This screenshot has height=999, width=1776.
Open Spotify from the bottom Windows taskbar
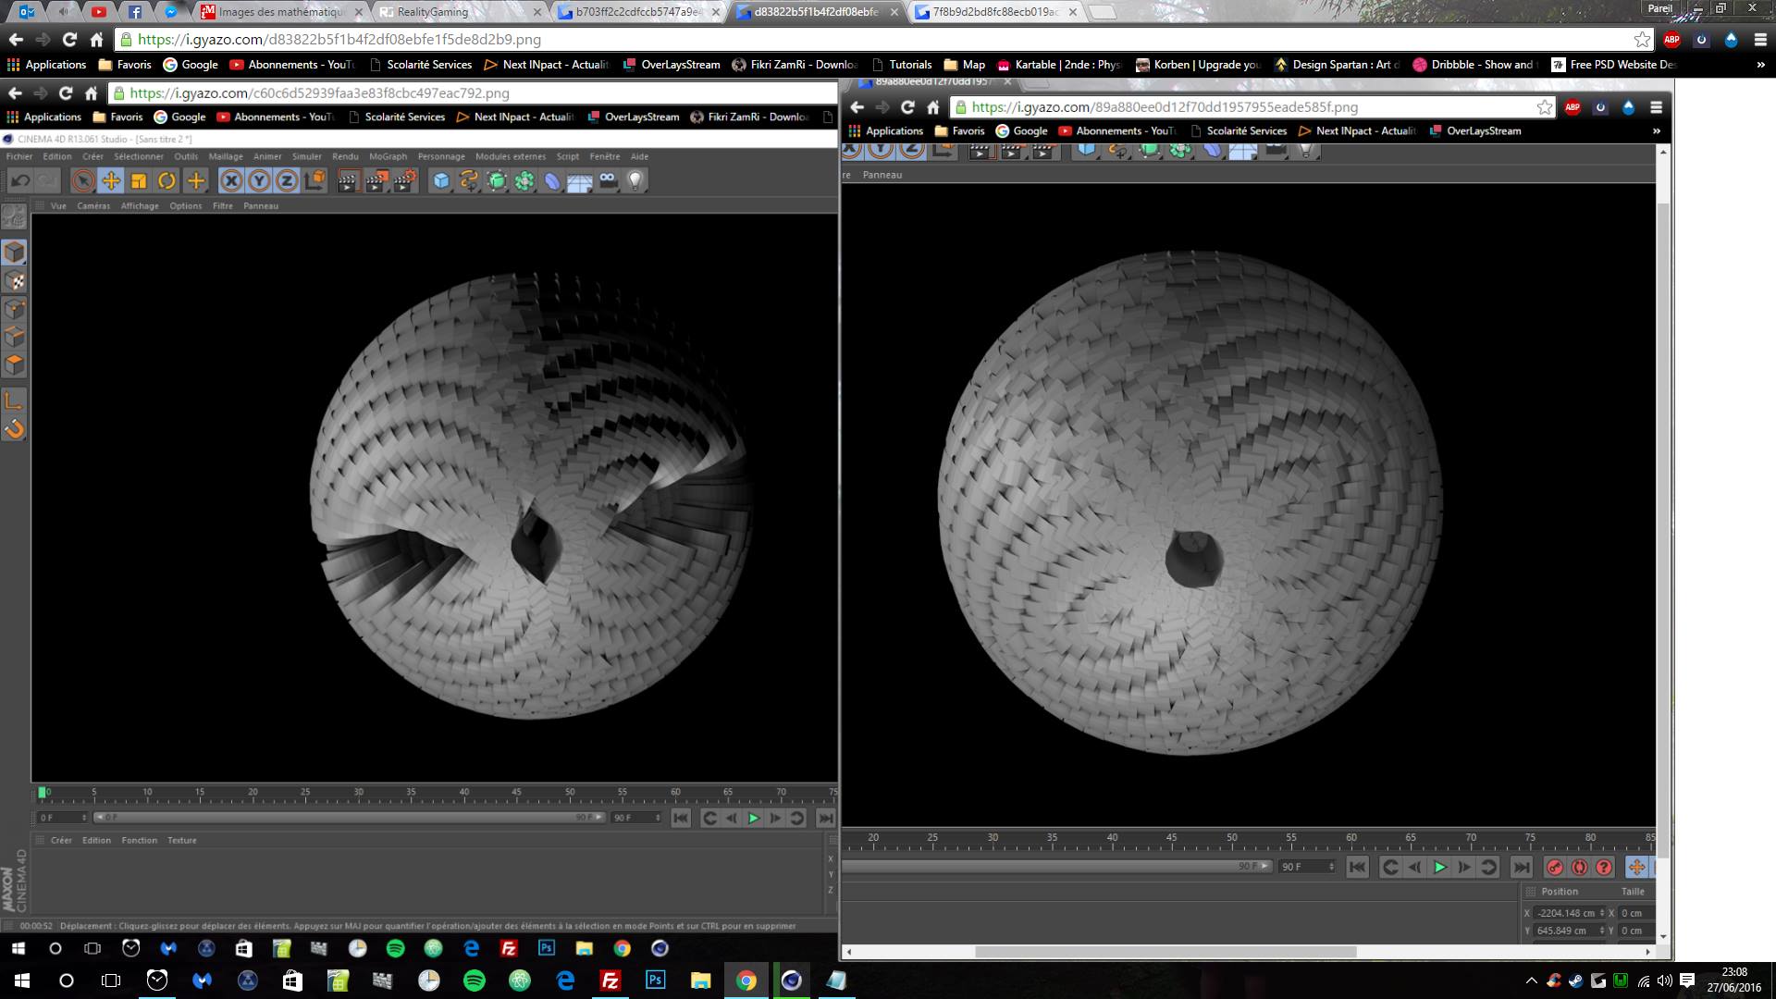click(x=475, y=980)
